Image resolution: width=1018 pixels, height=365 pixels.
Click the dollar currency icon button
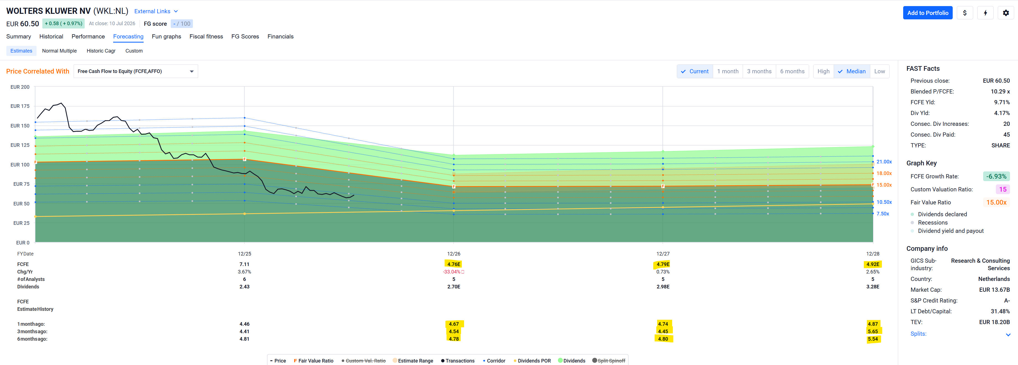965,13
